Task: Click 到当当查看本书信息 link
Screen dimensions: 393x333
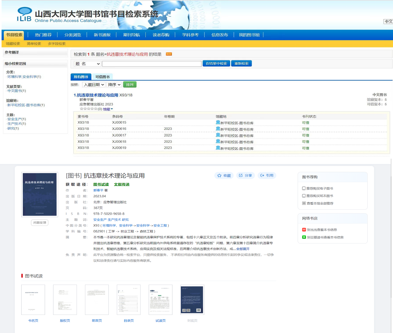Action: 322,230
